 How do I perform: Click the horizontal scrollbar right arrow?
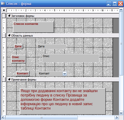pos(117,117)
